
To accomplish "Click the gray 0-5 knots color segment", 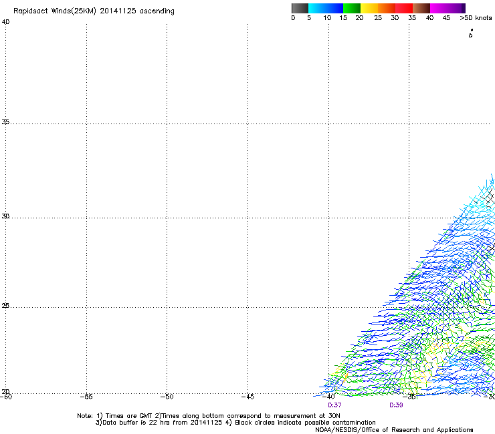I will [300, 8].
